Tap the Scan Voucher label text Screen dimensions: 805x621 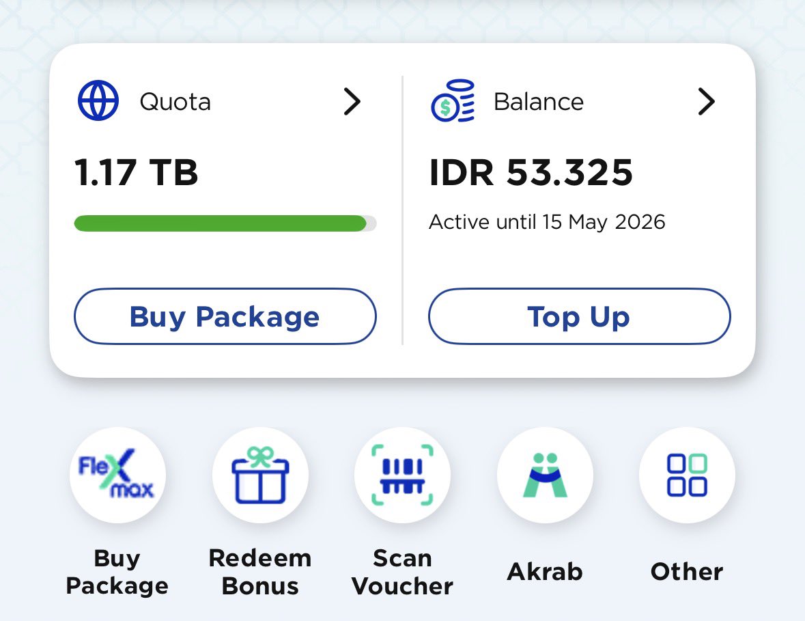403,572
